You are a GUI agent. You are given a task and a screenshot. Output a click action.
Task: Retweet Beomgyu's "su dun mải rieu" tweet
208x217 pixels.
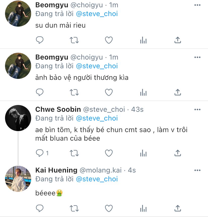click(74, 40)
